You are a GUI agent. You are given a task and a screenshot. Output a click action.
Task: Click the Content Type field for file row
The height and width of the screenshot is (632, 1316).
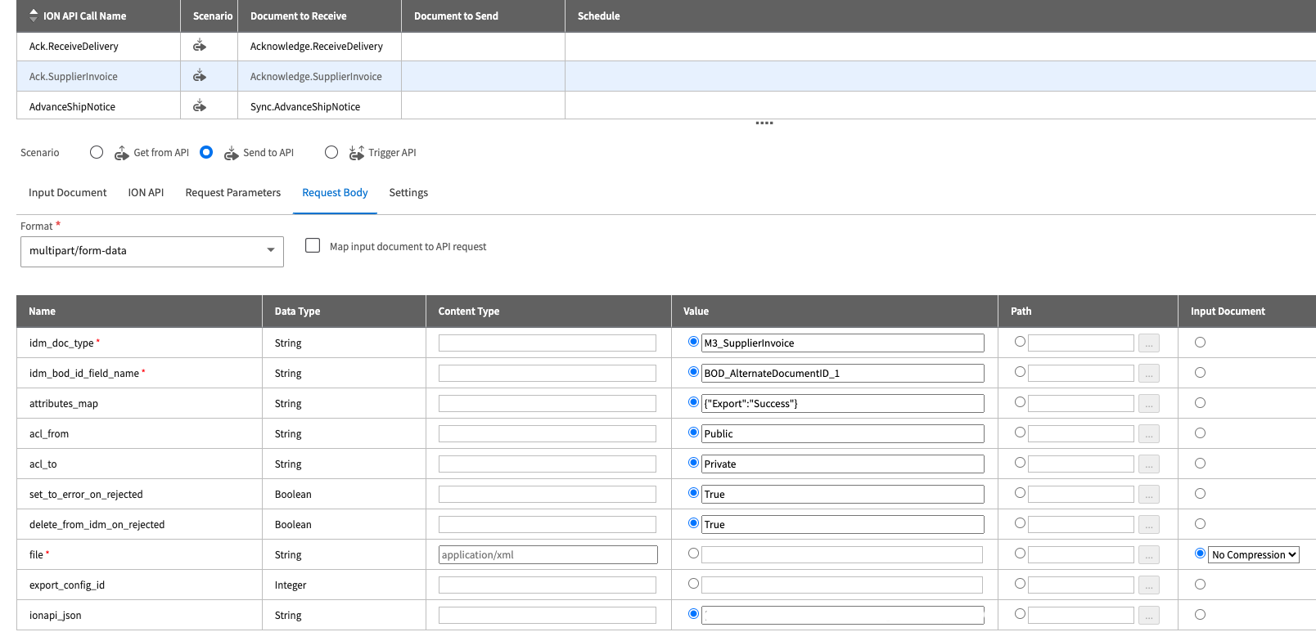coord(548,555)
